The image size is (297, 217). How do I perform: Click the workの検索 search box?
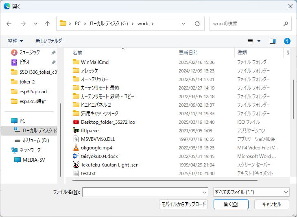point(246,24)
